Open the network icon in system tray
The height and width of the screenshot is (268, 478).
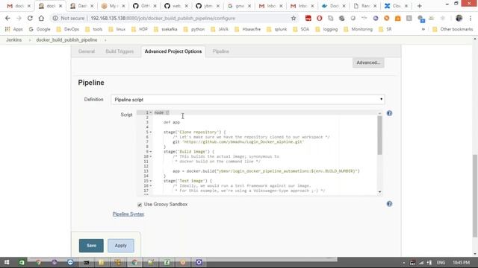coord(421,262)
